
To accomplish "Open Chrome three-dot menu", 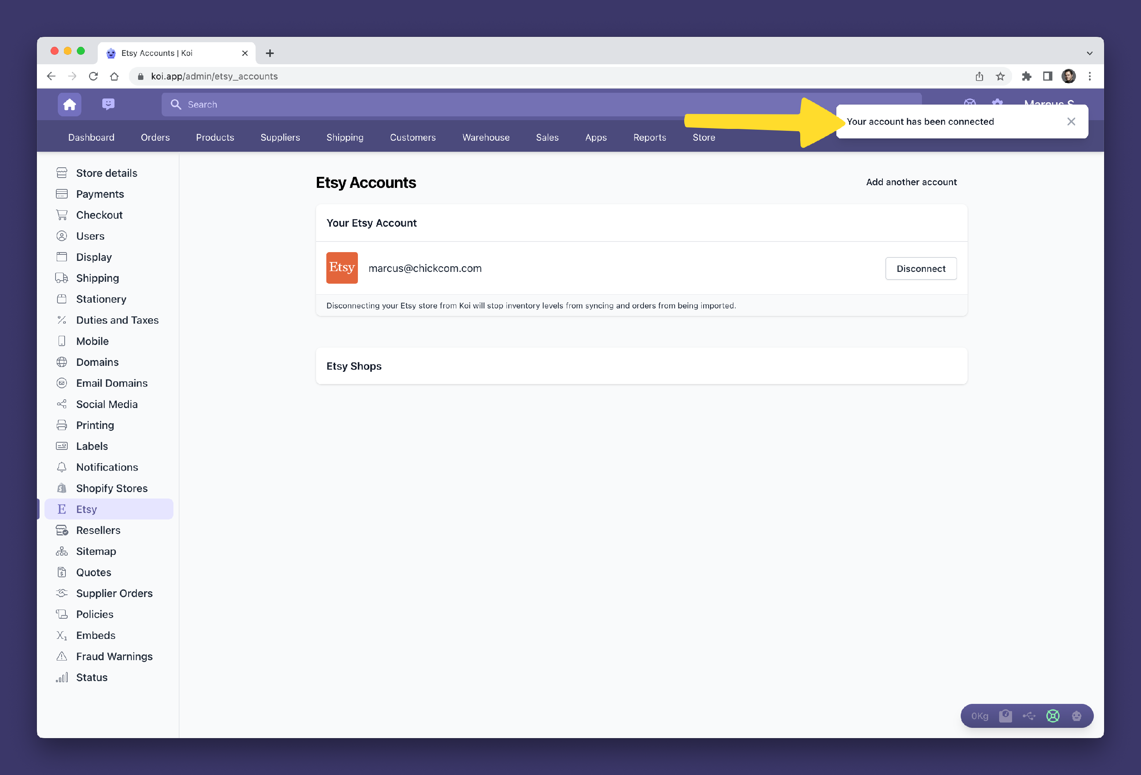I will (1089, 76).
